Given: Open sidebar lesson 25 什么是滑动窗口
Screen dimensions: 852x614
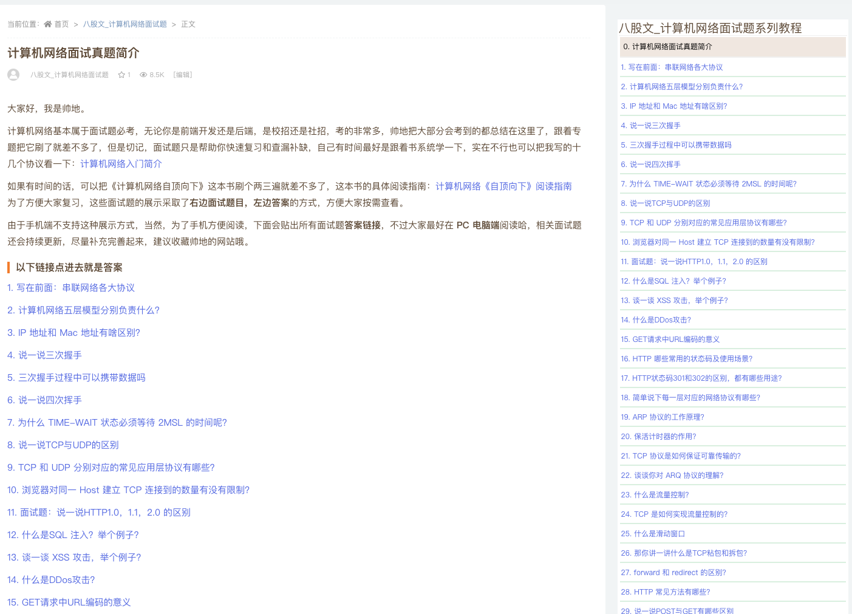Looking at the screenshot, I should click(x=653, y=533).
